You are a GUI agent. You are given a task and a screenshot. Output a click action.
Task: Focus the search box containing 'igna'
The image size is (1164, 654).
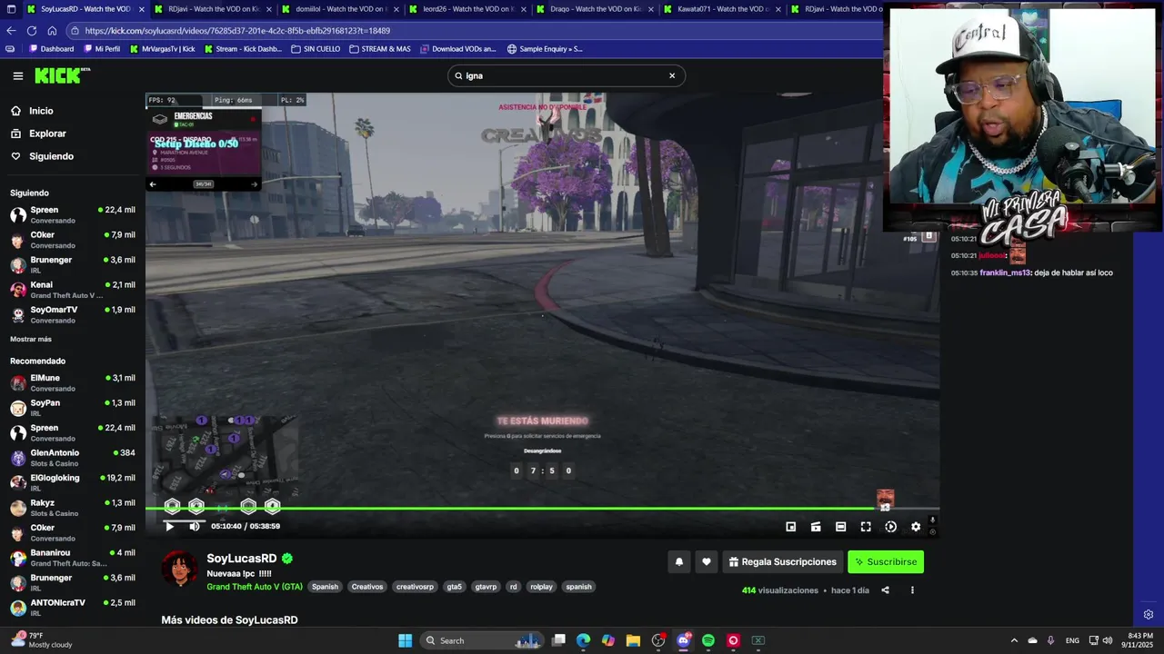click(566, 76)
